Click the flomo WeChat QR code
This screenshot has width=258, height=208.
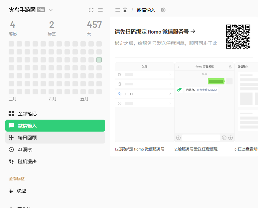coord(238,37)
